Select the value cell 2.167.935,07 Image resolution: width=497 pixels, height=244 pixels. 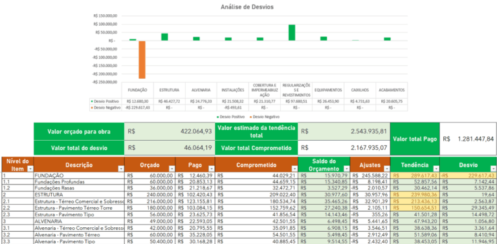tap(344, 148)
